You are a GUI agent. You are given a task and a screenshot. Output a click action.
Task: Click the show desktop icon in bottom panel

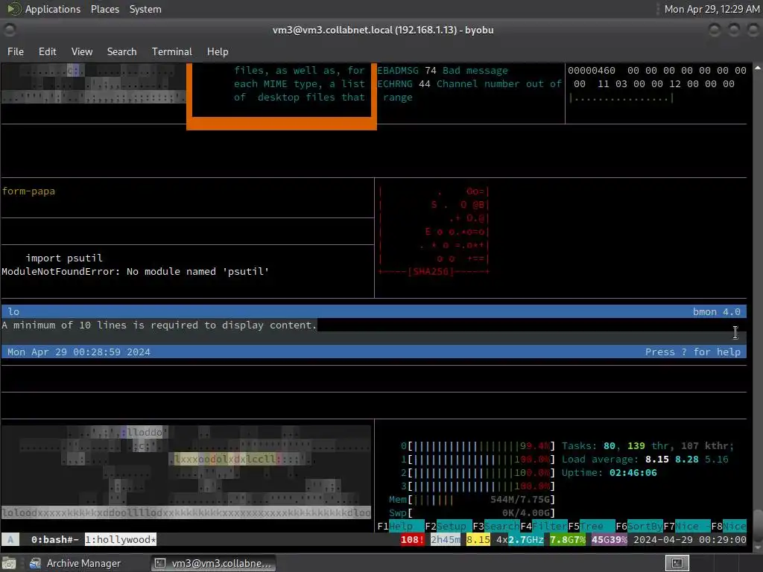[x=9, y=563]
